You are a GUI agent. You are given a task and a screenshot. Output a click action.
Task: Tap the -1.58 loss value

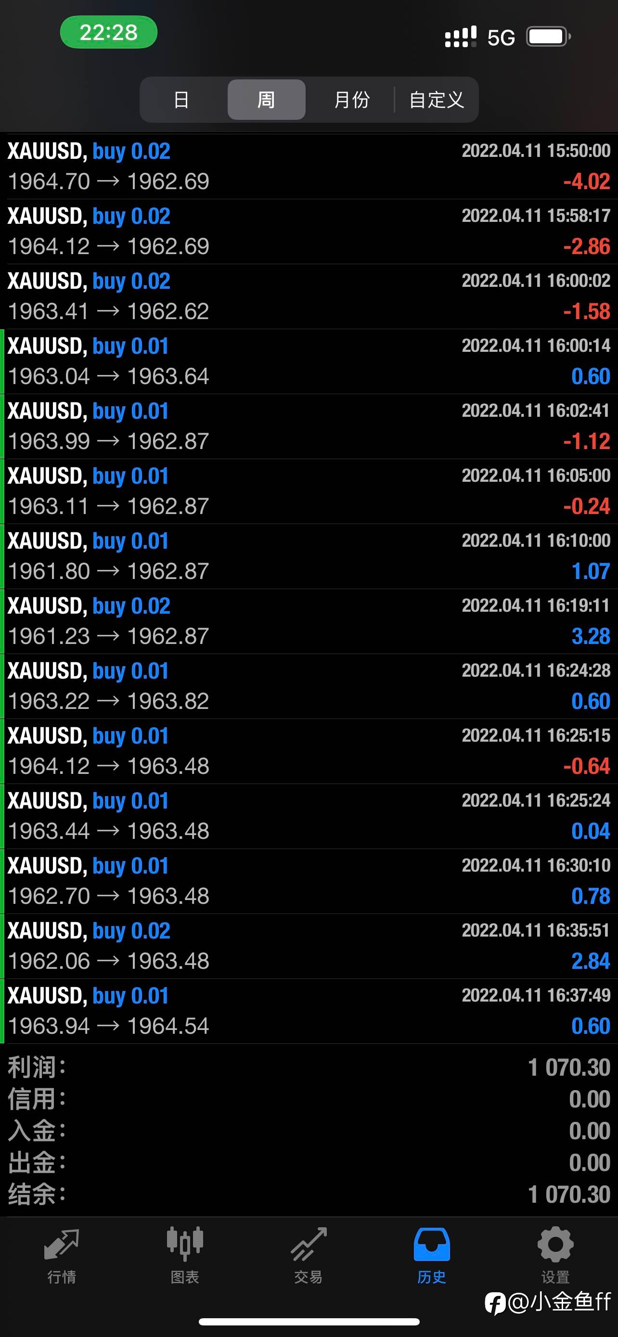(587, 311)
